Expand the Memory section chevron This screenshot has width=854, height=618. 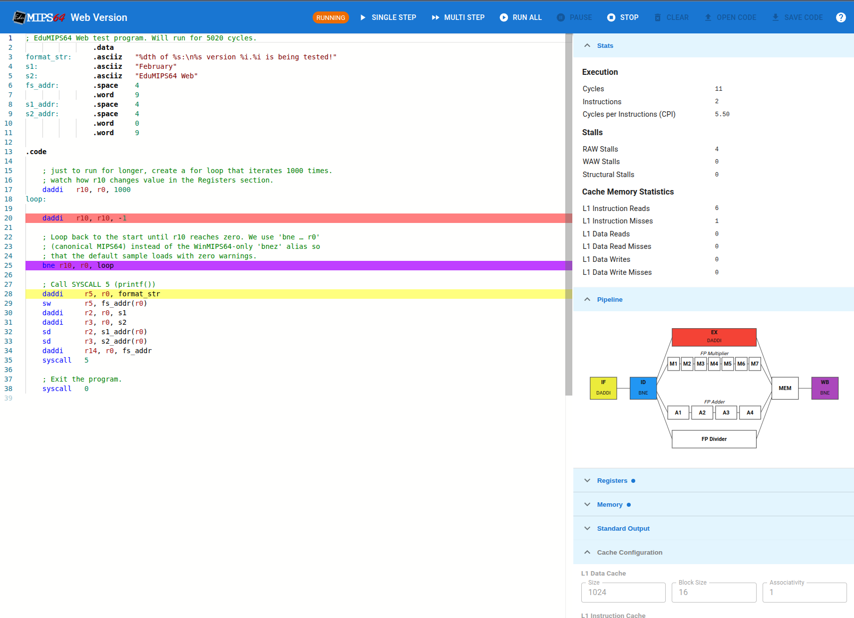click(x=587, y=504)
